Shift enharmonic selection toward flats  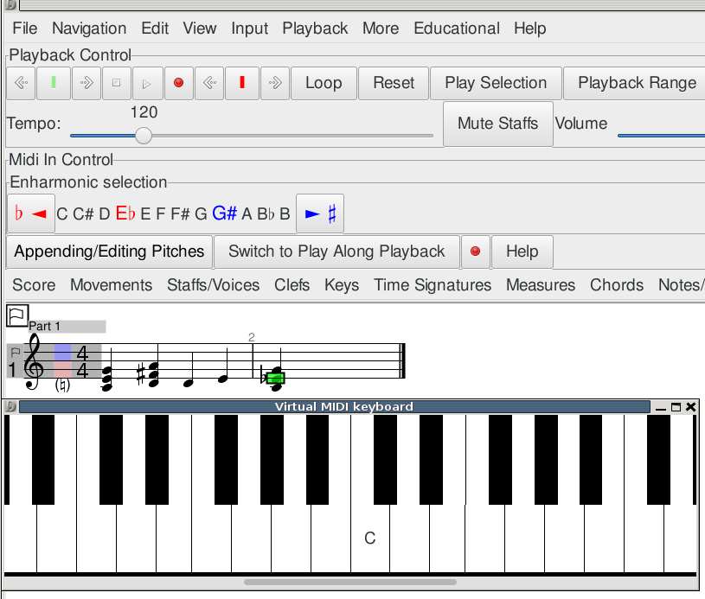point(31,213)
